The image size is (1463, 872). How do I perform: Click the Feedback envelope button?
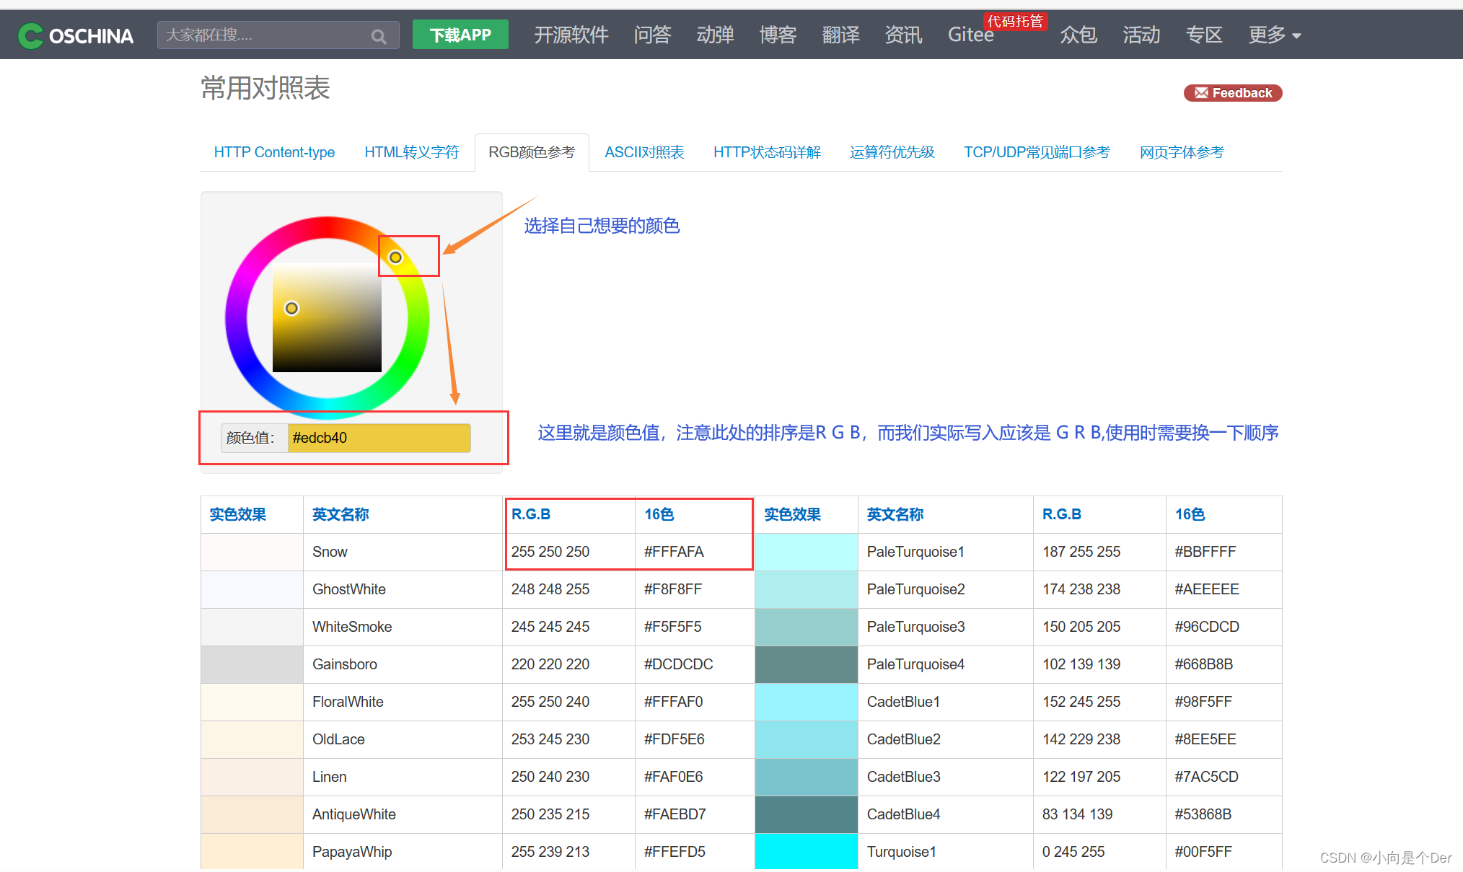coord(1232,93)
